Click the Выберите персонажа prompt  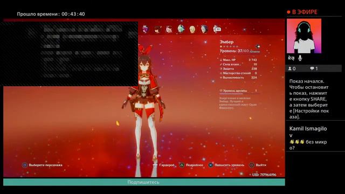tap(45, 165)
